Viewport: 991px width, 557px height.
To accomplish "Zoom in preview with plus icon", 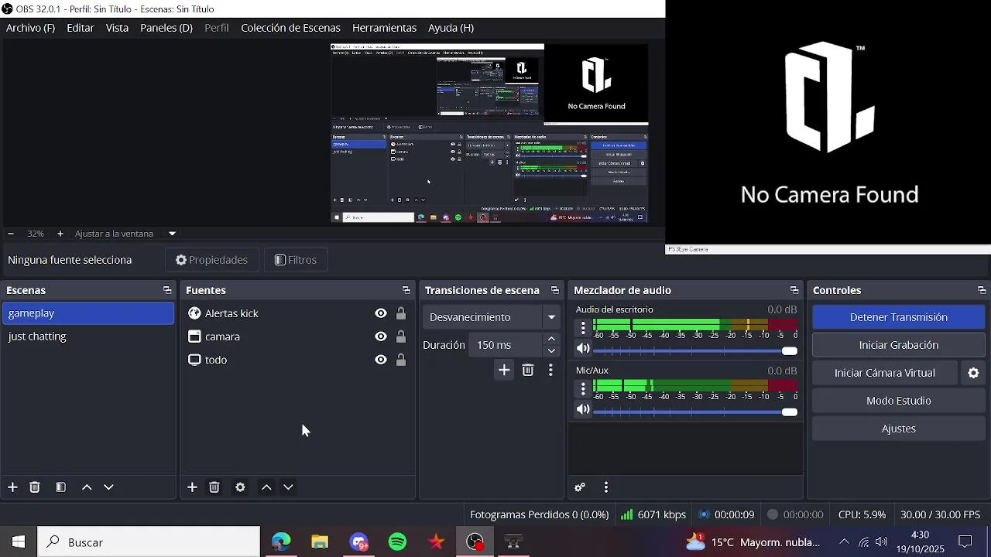I will [60, 234].
